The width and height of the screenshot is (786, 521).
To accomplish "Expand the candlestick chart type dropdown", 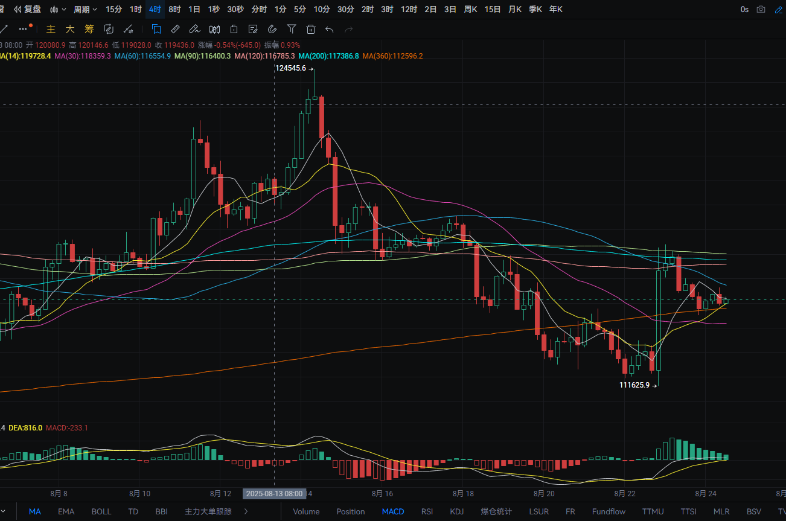I will [58, 9].
